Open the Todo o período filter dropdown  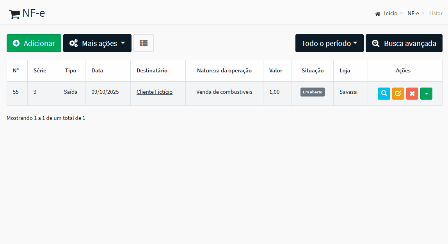pyautogui.click(x=329, y=43)
